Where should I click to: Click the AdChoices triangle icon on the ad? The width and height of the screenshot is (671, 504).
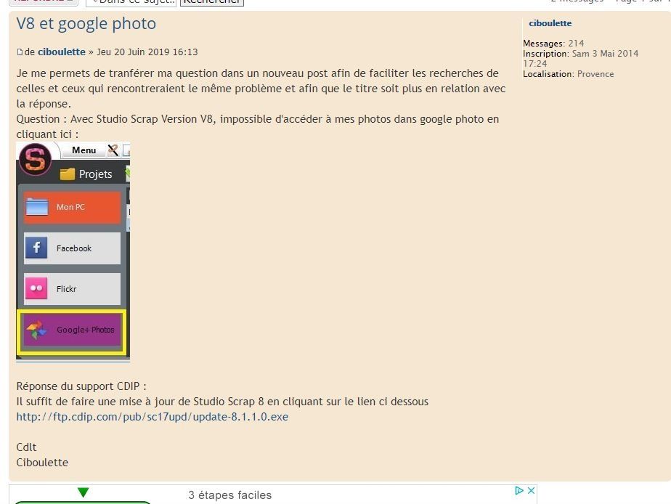tap(519, 490)
